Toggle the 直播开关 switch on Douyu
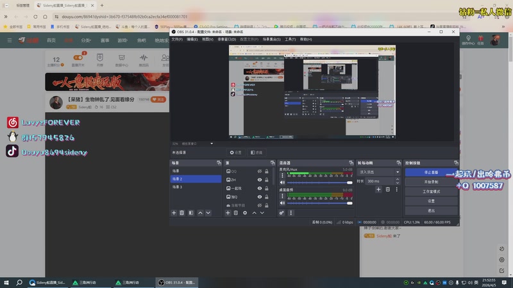The width and height of the screenshot is (513, 288). (78, 58)
